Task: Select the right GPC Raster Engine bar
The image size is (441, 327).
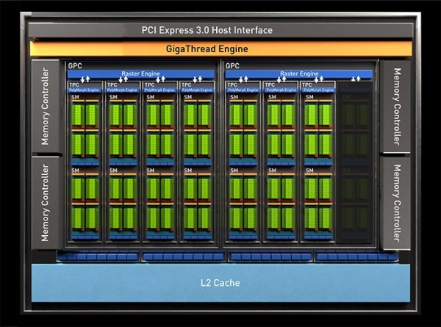Action: (299, 73)
